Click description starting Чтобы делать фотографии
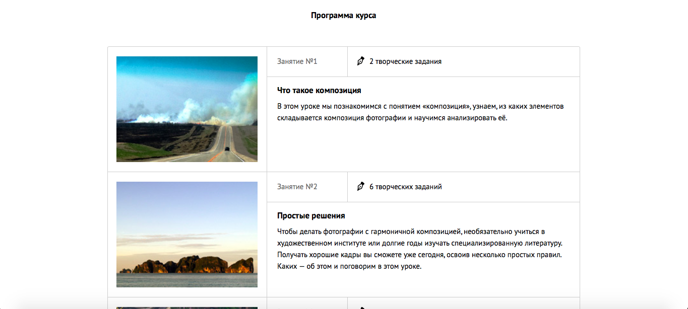 419,249
